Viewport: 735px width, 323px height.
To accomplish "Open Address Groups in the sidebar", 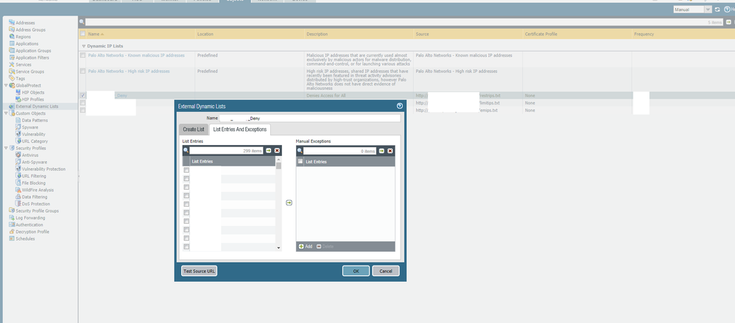I will [x=30, y=29].
